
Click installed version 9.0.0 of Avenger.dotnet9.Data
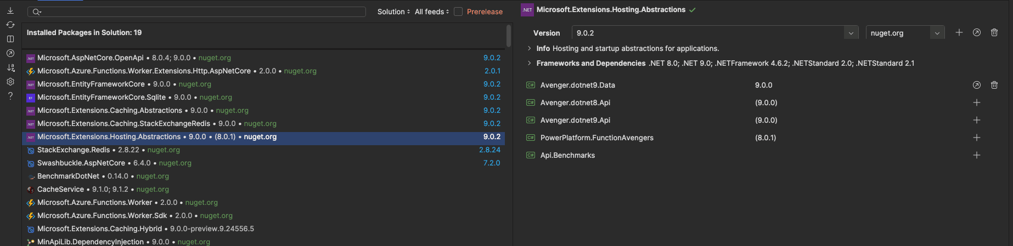[763, 85]
